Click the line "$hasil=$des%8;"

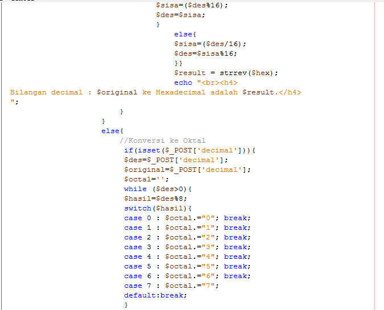tap(155, 199)
